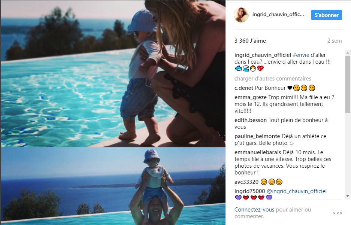Viewport: 351px width, 225px height.
Task: Load more comments via charger d'autres commentaires
Action: [273, 79]
